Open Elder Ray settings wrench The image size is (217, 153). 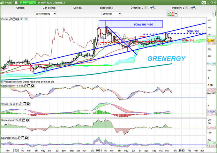(x=19, y=138)
